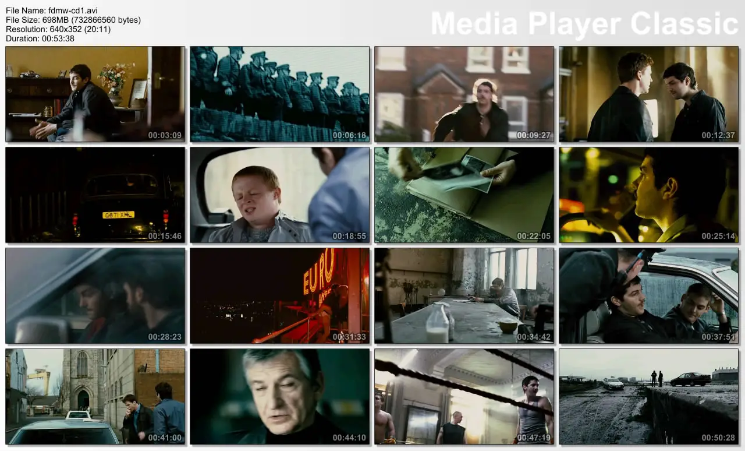The height and width of the screenshot is (451, 745).
Task: Select the frame at 00:06:18 with soldiers
Action: 280,94
